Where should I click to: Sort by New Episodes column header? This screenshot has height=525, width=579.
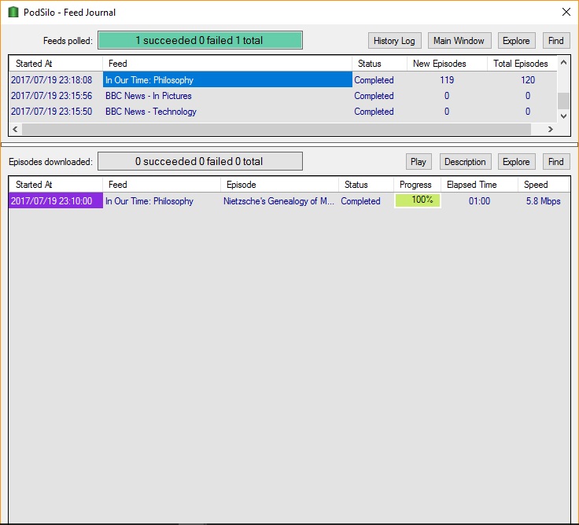pos(447,64)
